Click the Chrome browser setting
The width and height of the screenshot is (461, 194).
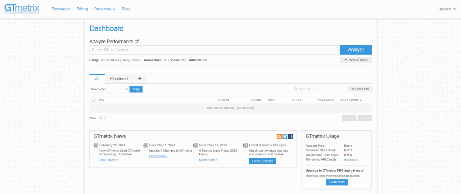pyautogui.click(x=105, y=60)
